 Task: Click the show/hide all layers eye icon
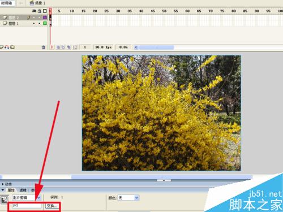(x=34, y=11)
